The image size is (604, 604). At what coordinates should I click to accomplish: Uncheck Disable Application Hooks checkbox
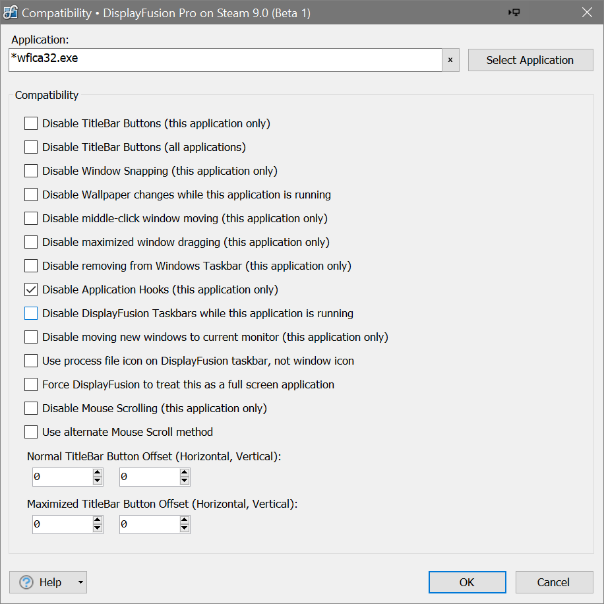click(x=31, y=289)
